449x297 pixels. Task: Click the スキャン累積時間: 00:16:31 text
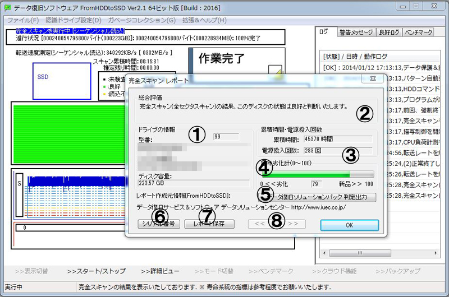126,61
